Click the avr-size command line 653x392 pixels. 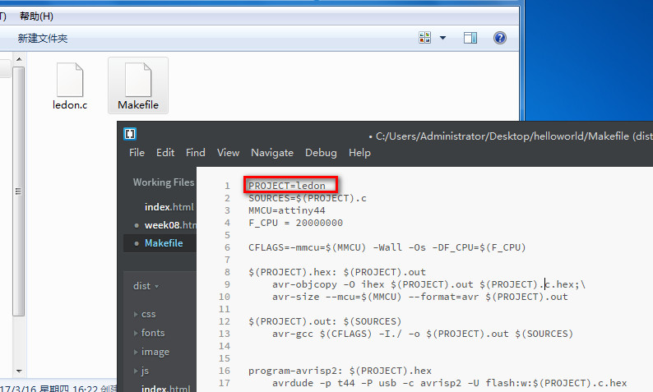pyautogui.click(x=419, y=297)
